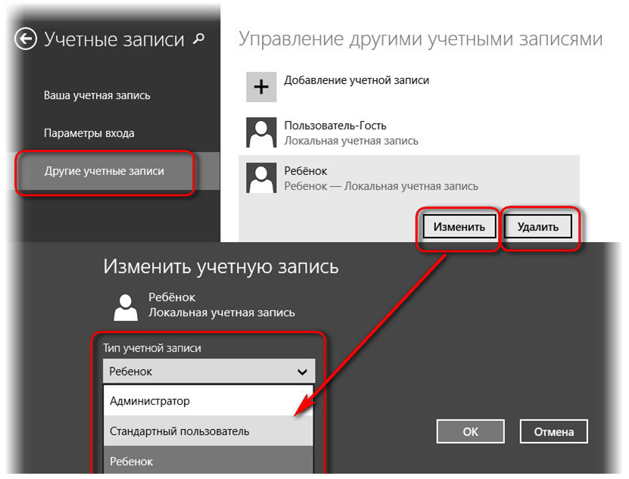Select the Ребёнок avatar in accounts list
Screen dimensions: 629x479
[261, 178]
